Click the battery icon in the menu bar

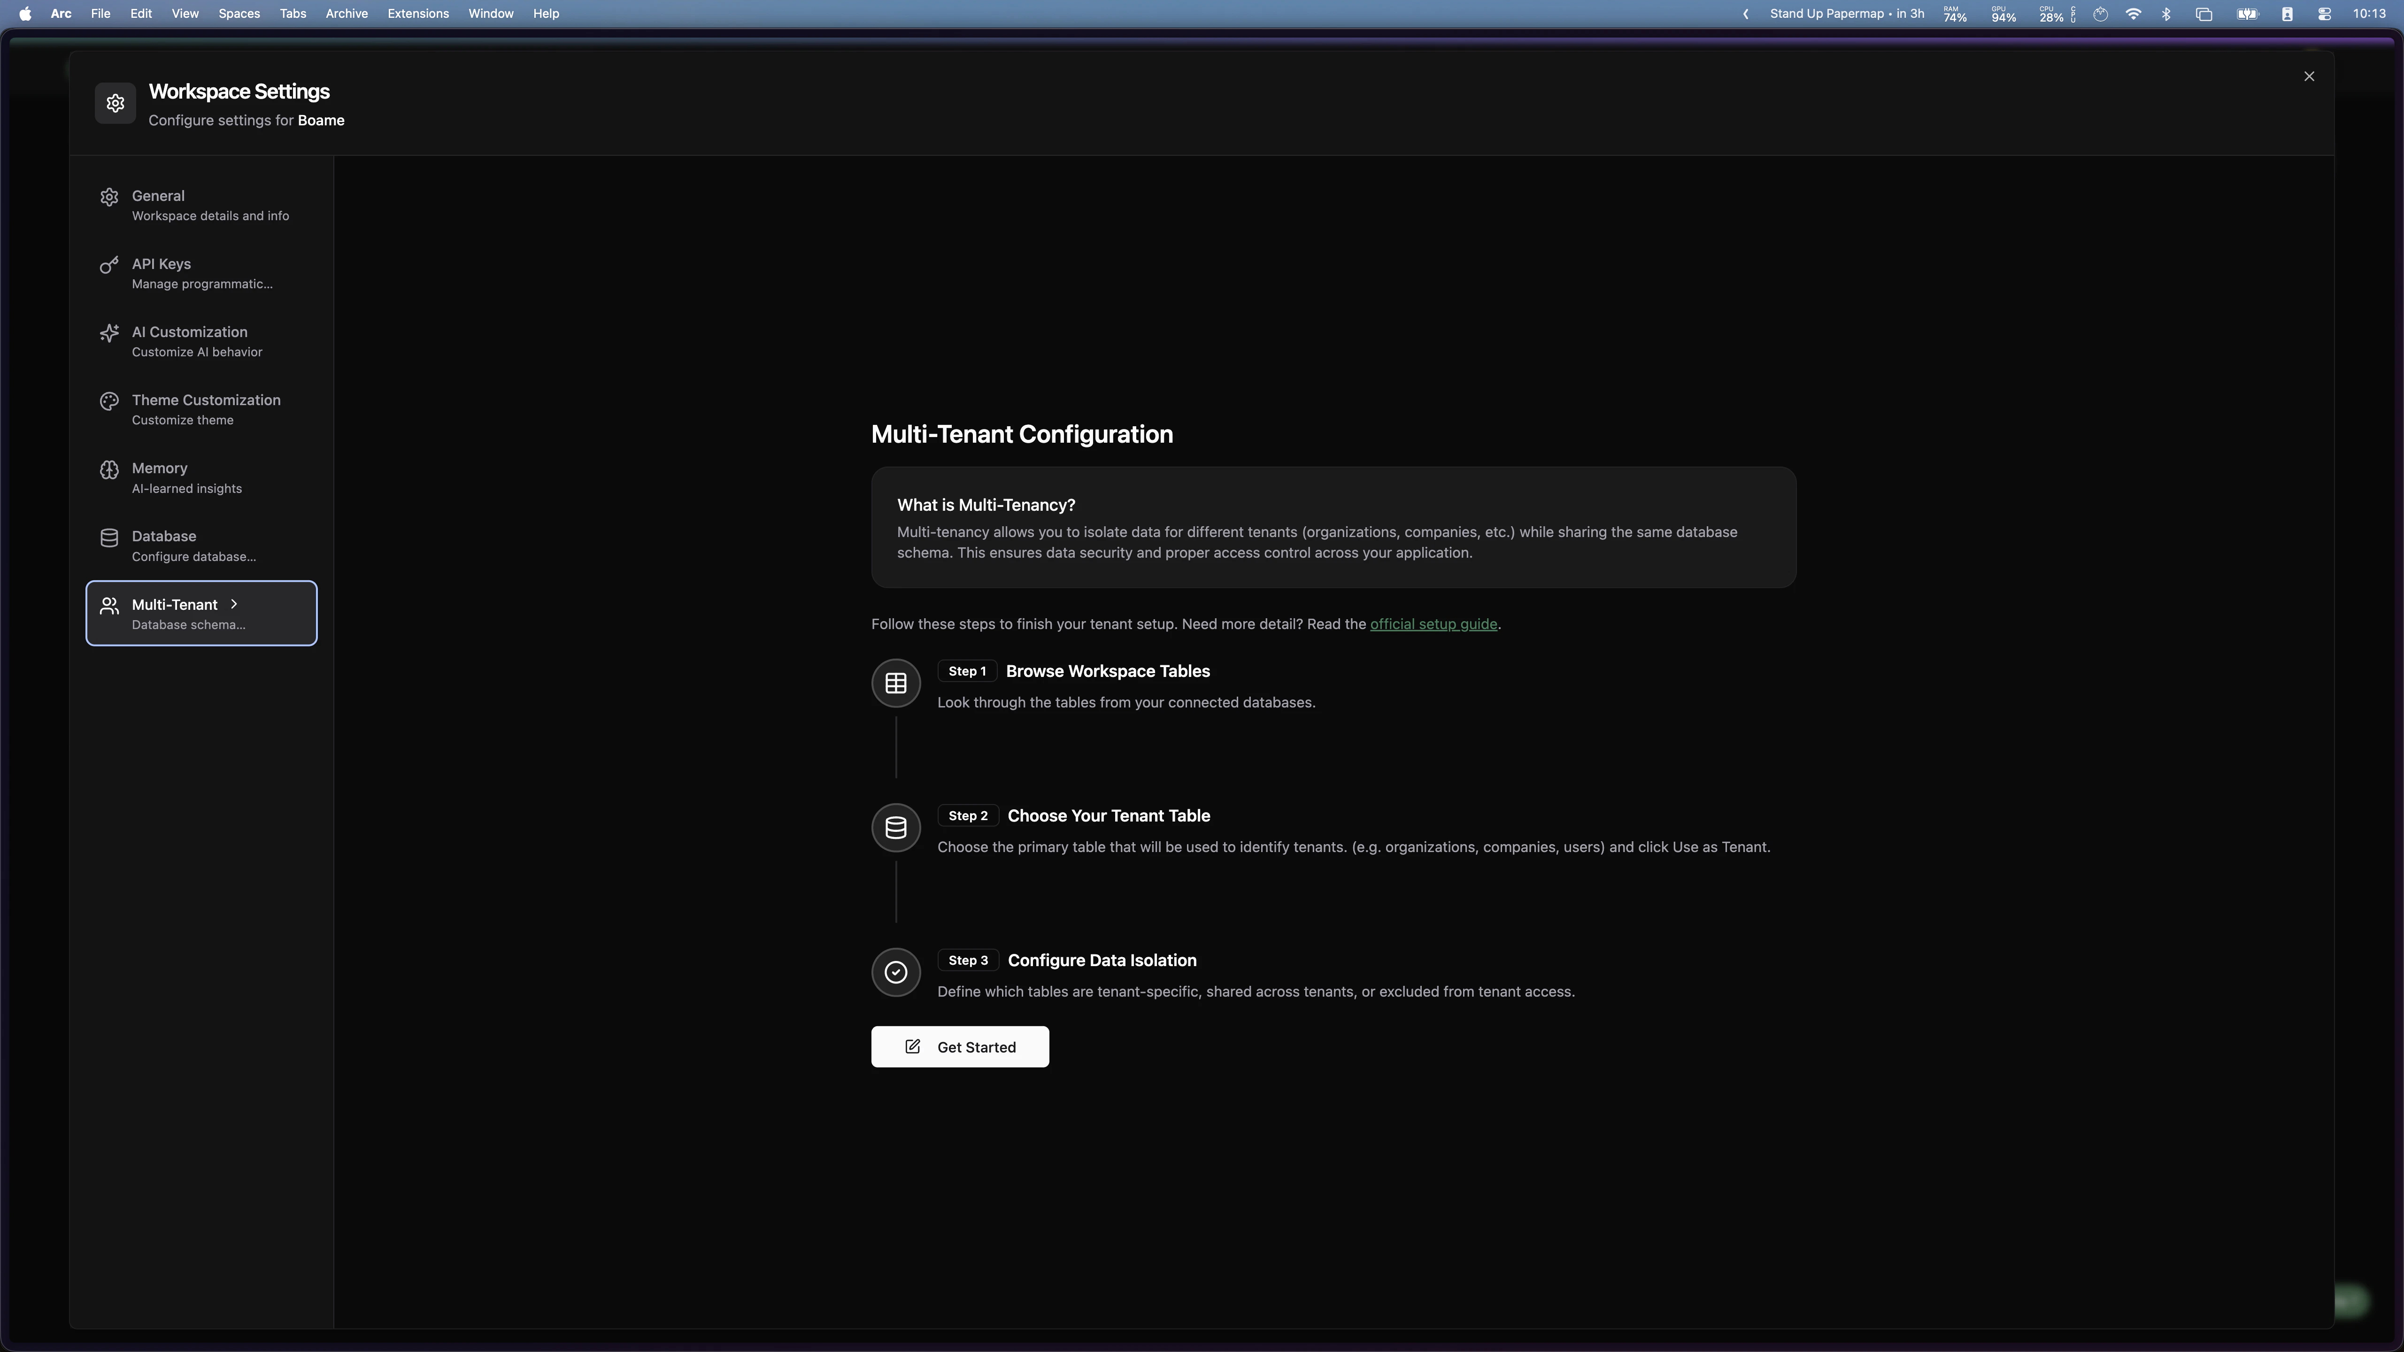coord(2247,13)
